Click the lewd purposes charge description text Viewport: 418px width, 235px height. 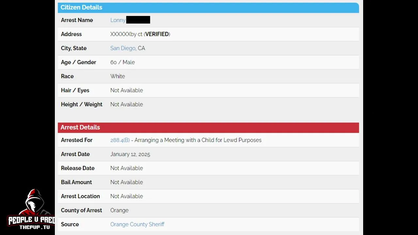coord(198,140)
